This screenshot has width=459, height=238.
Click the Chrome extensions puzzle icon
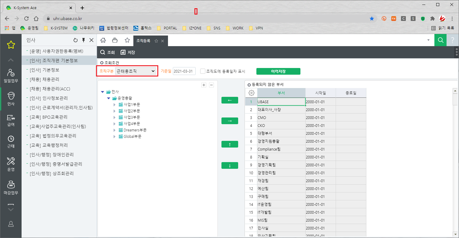point(433,19)
